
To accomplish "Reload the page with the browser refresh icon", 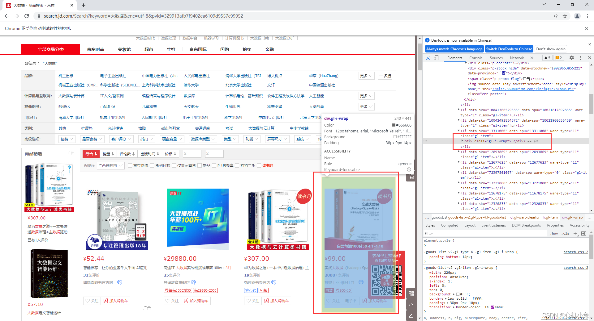I will [27, 16].
